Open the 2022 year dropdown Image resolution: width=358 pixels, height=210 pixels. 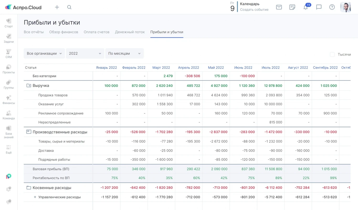85,53
